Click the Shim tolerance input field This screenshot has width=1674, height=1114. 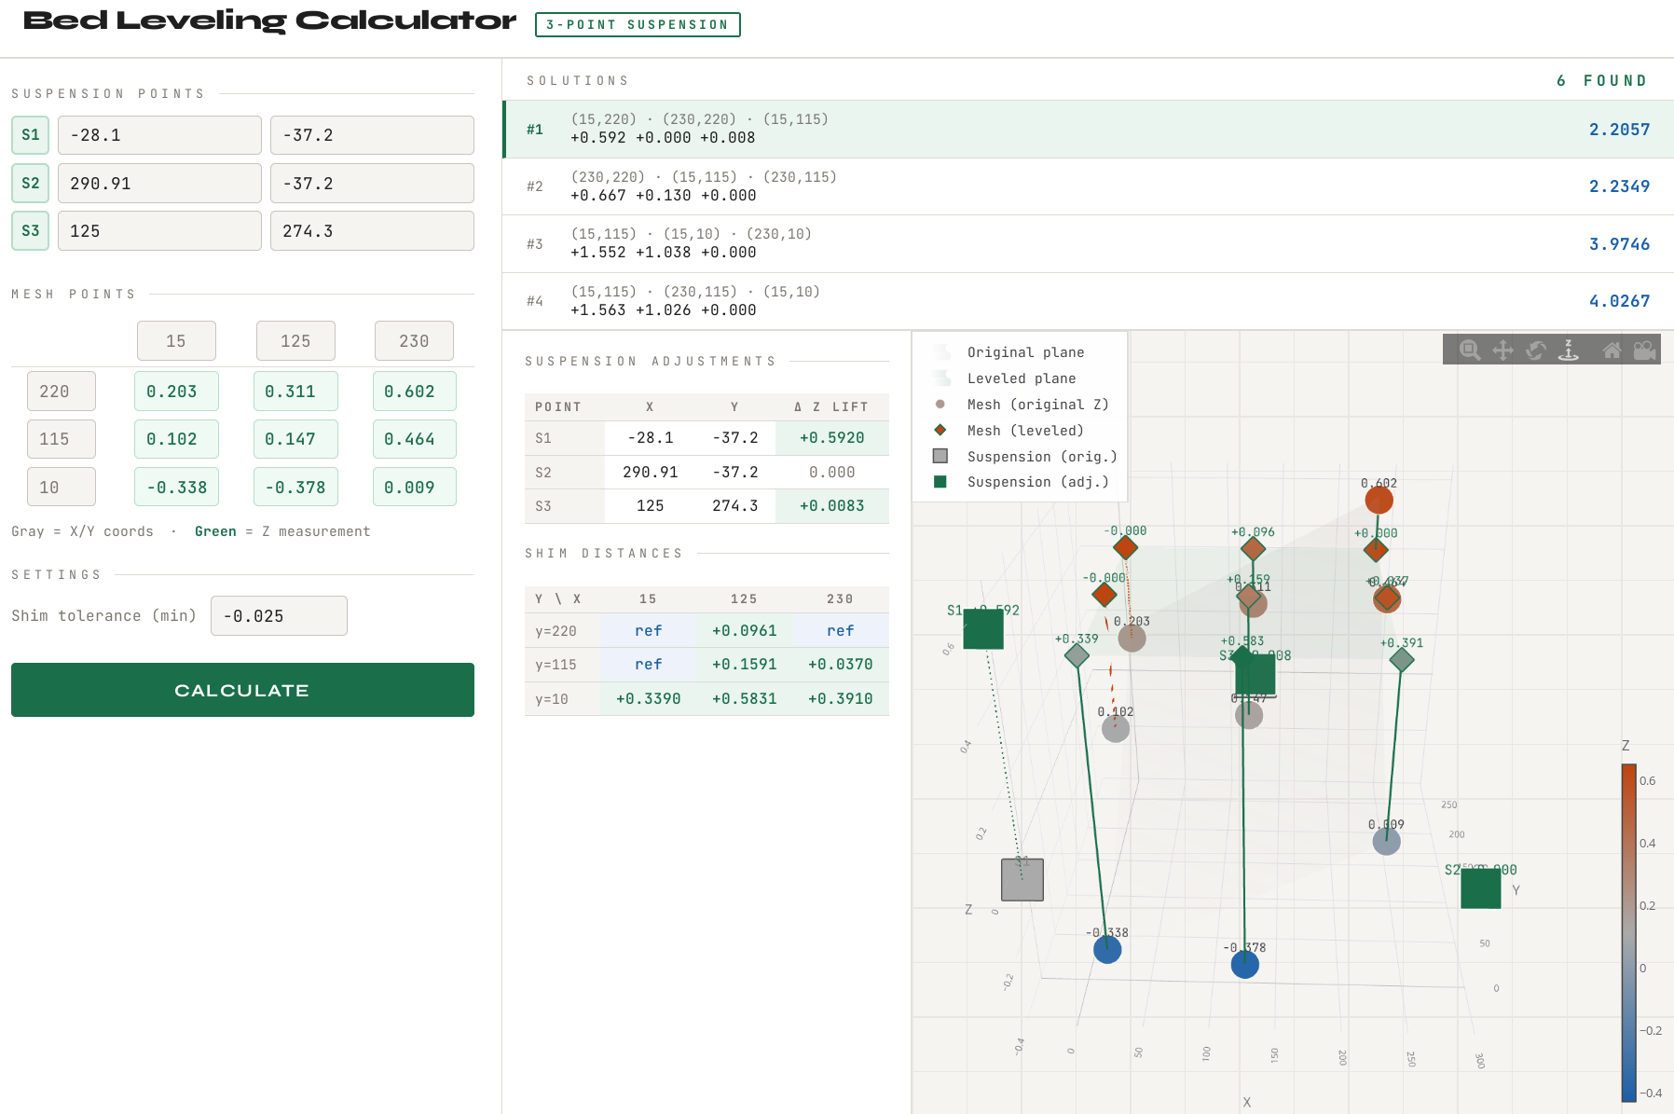tap(279, 616)
